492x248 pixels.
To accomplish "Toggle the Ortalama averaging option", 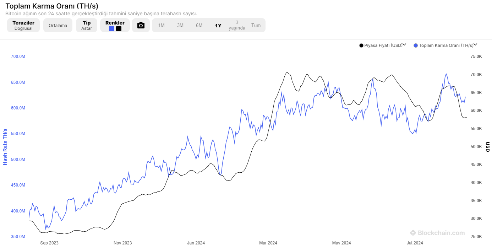I will 58,26.
